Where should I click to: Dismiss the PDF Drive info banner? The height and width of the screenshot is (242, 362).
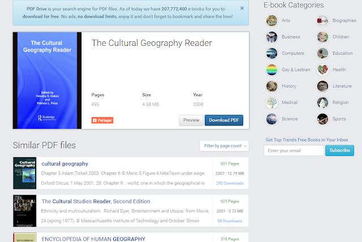point(242,8)
